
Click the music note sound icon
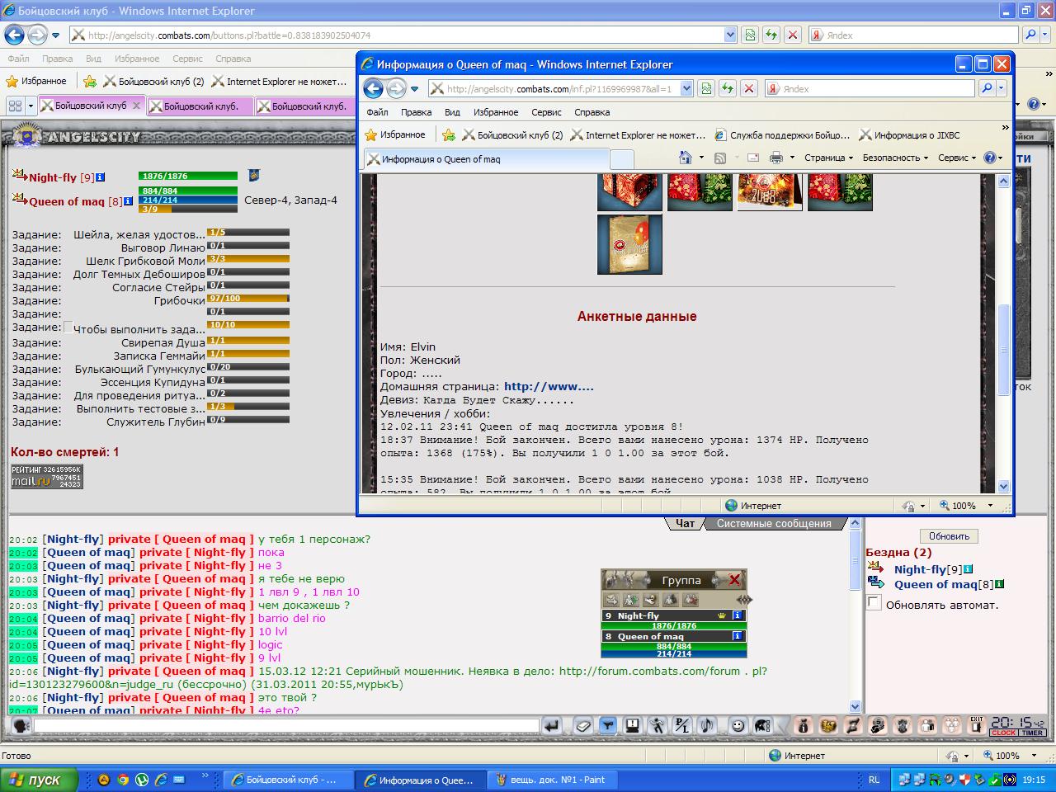point(707,726)
